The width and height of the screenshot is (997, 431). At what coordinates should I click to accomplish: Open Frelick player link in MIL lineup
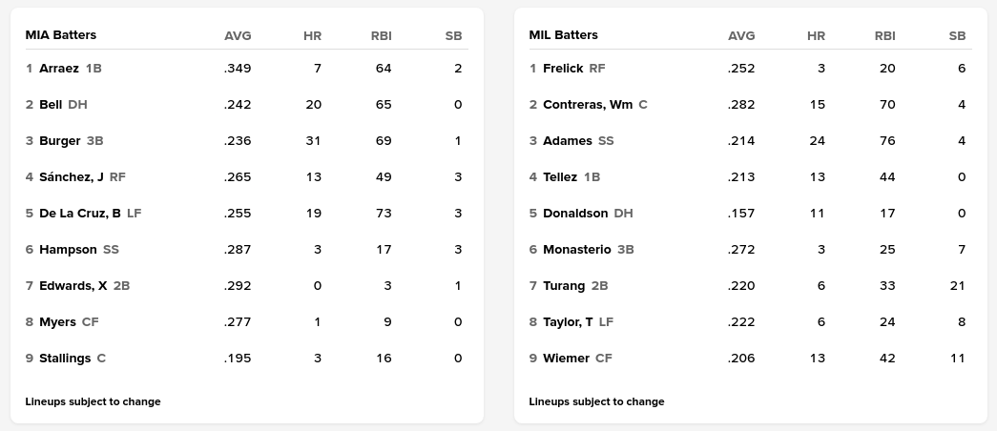click(563, 69)
